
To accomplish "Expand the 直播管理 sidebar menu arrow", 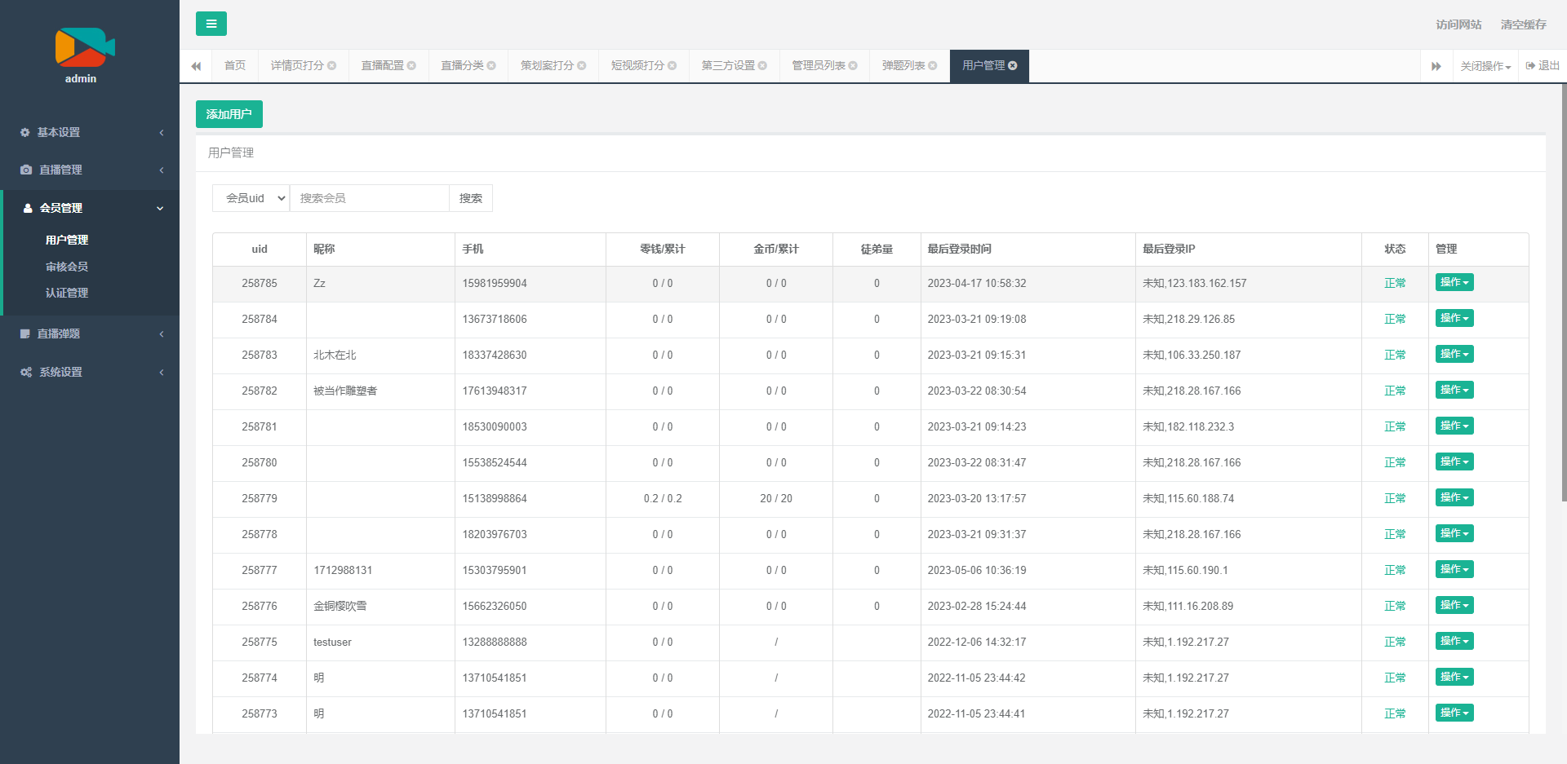I will (162, 170).
